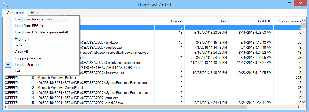
Task: Click the 6/15/2016 9:28:03 AM cell
Action: (x=206, y=33)
